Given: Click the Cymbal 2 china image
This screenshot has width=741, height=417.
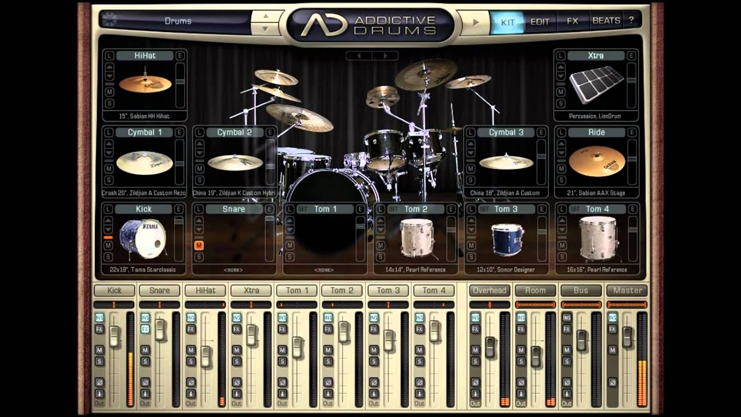Looking at the screenshot, I should [x=235, y=162].
